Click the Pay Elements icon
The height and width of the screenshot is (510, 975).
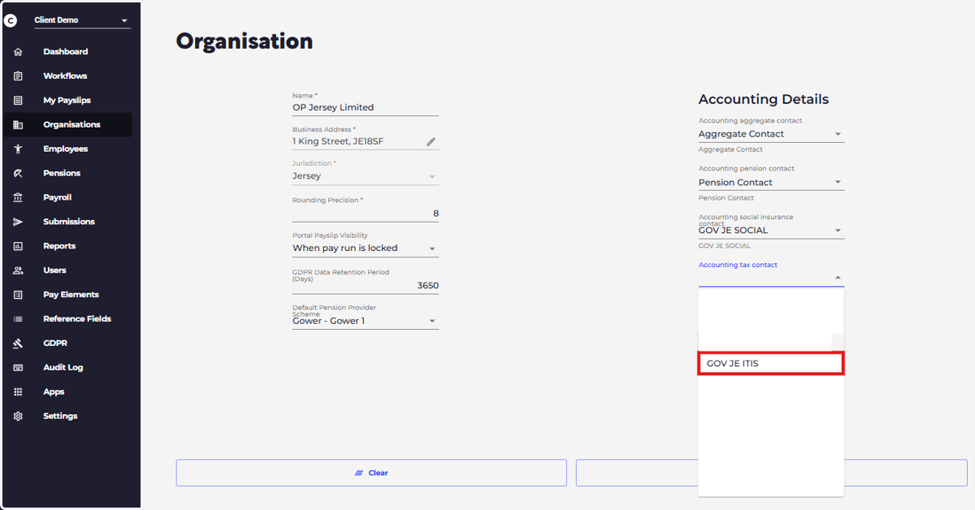[x=18, y=295]
